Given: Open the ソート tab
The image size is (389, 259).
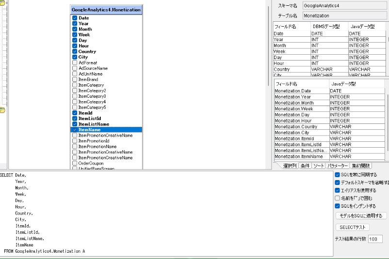Looking at the screenshot, I should tap(318, 166).
